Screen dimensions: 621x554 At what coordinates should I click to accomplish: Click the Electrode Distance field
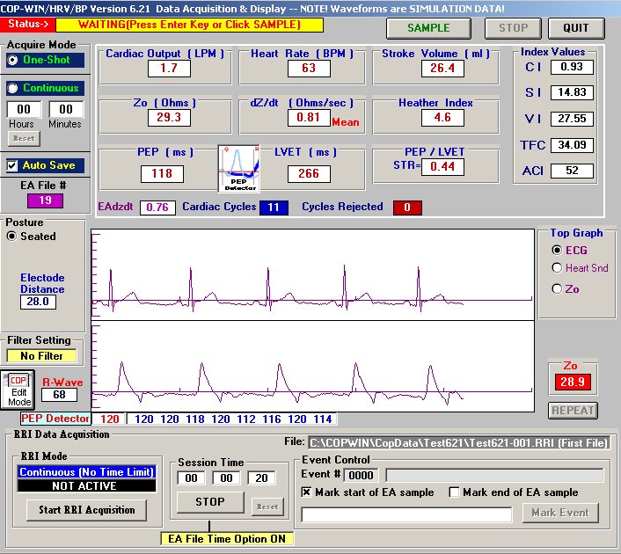40,302
